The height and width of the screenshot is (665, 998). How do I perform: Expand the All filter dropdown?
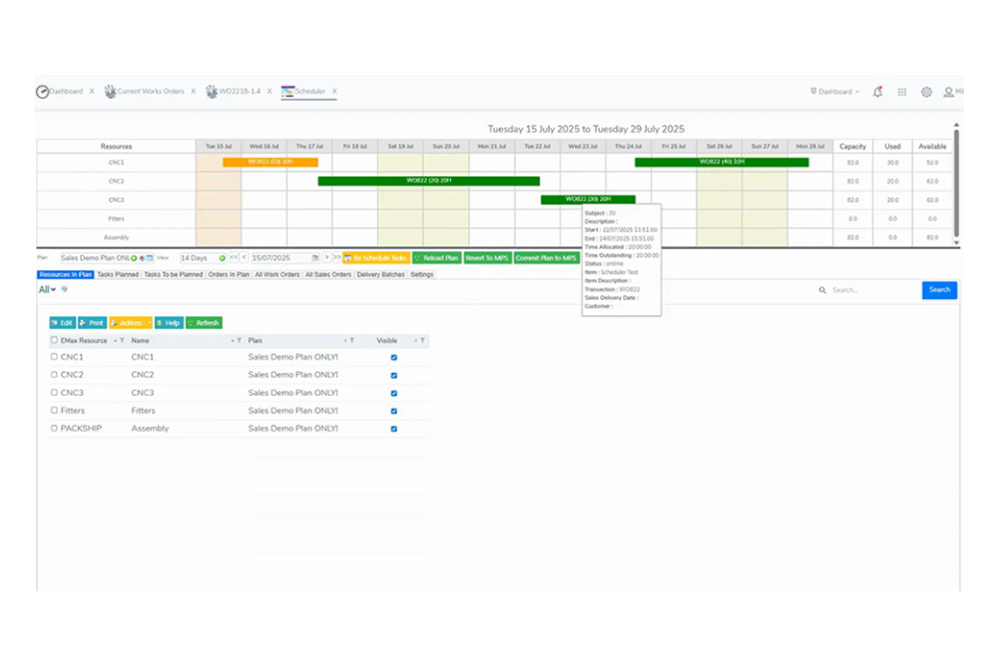pos(47,290)
